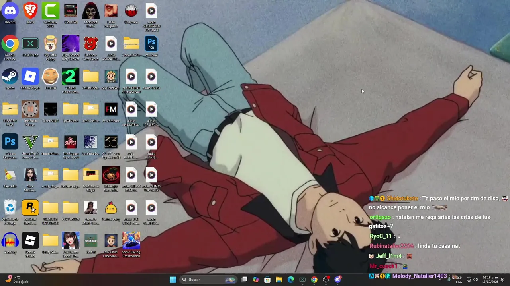
Task: Open the Discord desktop shortcut
Action: click(10, 14)
